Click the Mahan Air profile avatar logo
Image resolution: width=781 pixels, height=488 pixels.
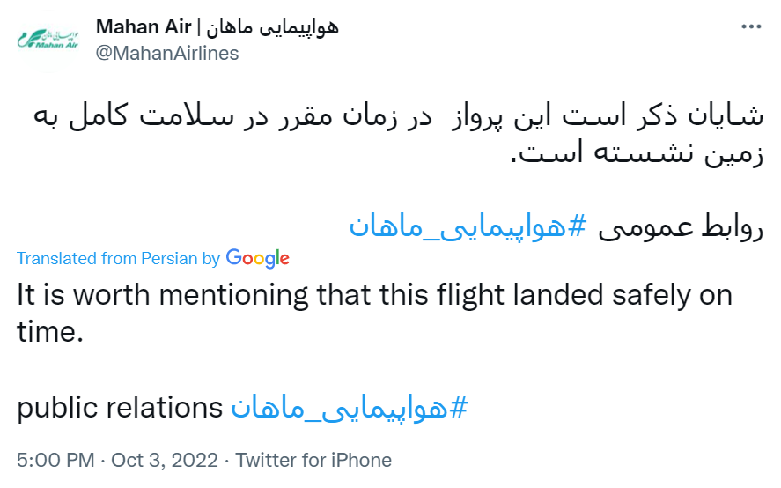pos(48,41)
